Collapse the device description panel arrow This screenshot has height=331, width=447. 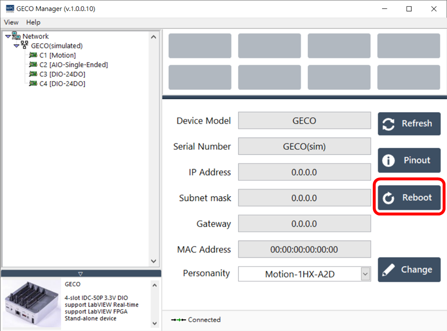pyautogui.click(x=81, y=273)
